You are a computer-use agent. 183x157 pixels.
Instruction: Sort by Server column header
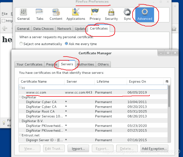pyautogui.click(x=80, y=82)
